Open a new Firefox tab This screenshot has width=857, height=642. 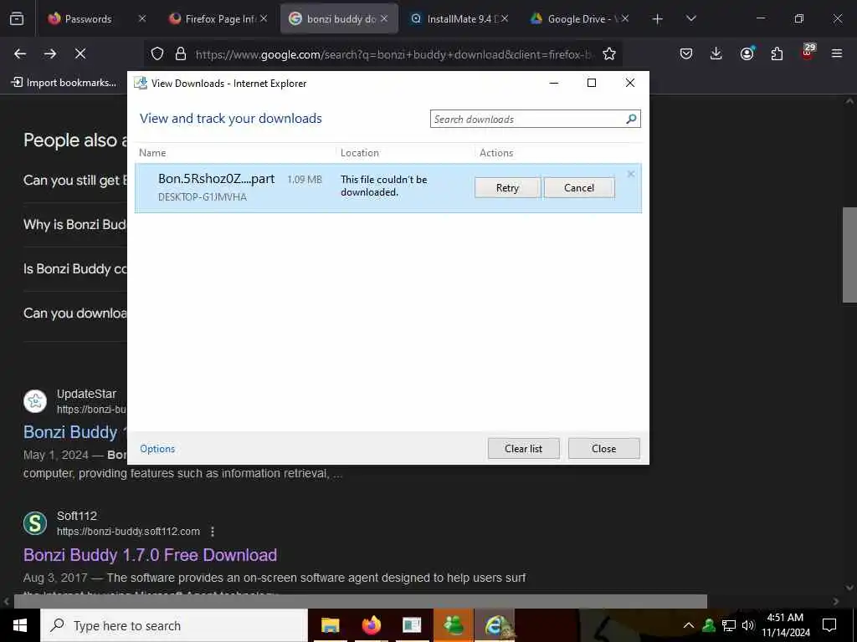click(x=658, y=19)
